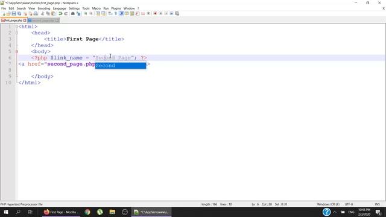
Task: Open the ? help menu
Action: (x=138, y=8)
